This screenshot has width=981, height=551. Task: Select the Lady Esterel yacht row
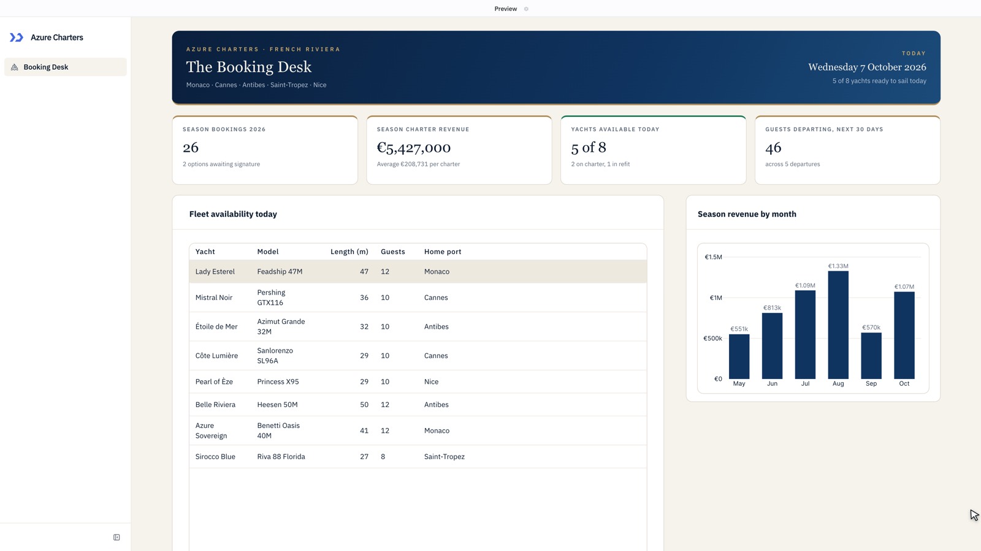418,272
